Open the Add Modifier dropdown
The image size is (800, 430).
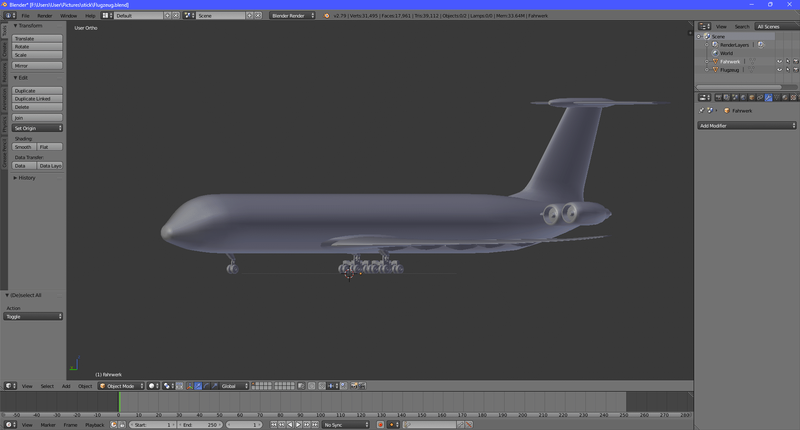pyautogui.click(x=747, y=125)
